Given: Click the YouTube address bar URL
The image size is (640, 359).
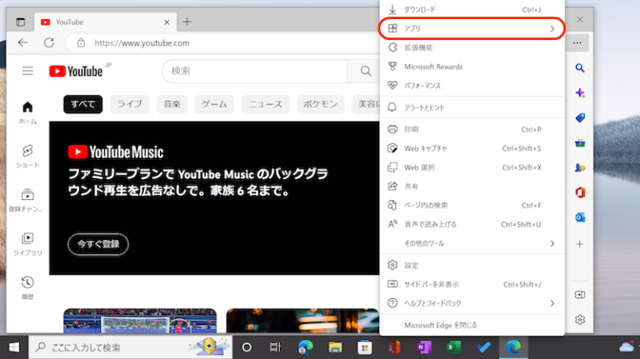Looking at the screenshot, I should (142, 42).
